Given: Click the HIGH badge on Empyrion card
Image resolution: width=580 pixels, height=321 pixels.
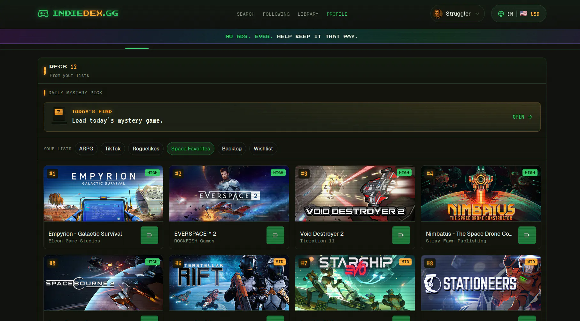Looking at the screenshot, I should (x=152, y=173).
